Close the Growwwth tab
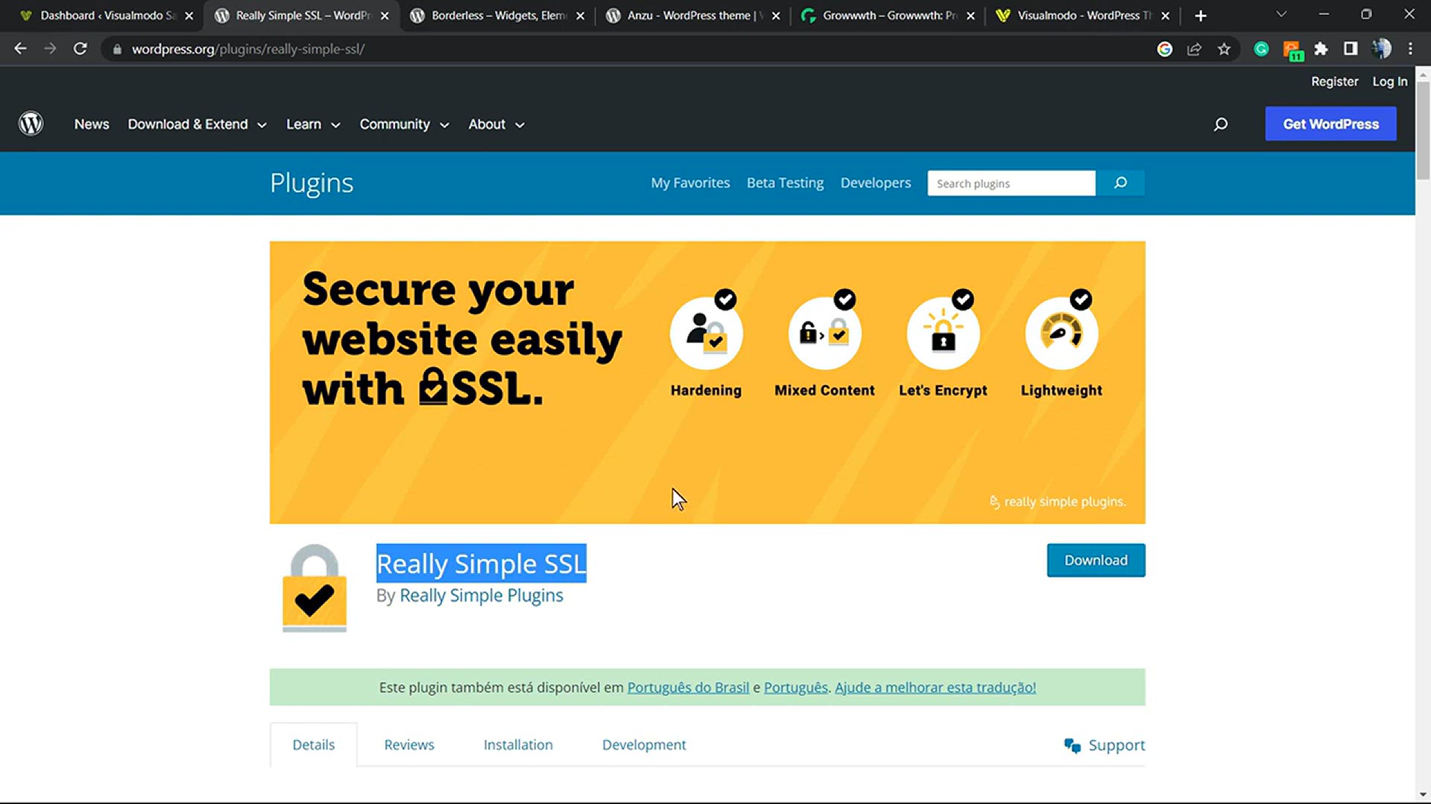The height and width of the screenshot is (804, 1431). click(x=970, y=16)
